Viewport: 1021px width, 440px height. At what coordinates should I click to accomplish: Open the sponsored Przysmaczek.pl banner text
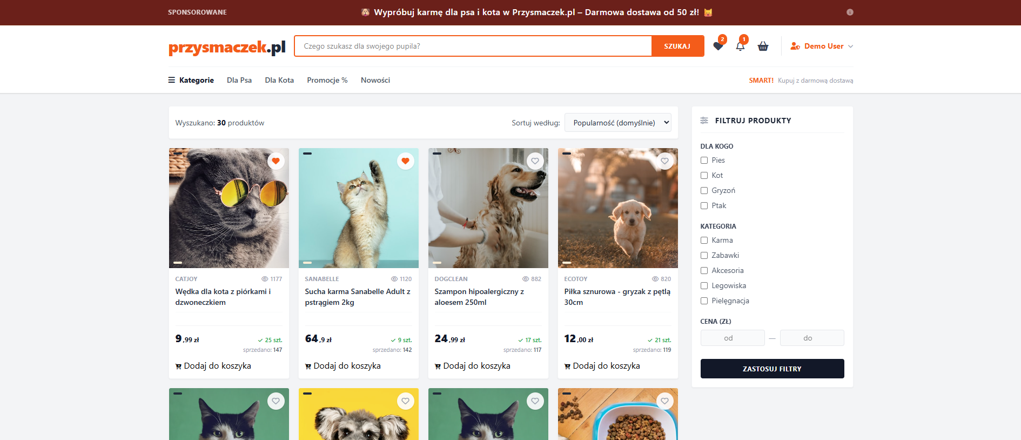pyautogui.click(x=536, y=12)
